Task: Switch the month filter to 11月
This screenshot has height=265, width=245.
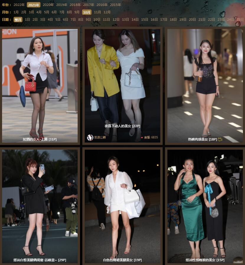Action: [x=97, y=12]
